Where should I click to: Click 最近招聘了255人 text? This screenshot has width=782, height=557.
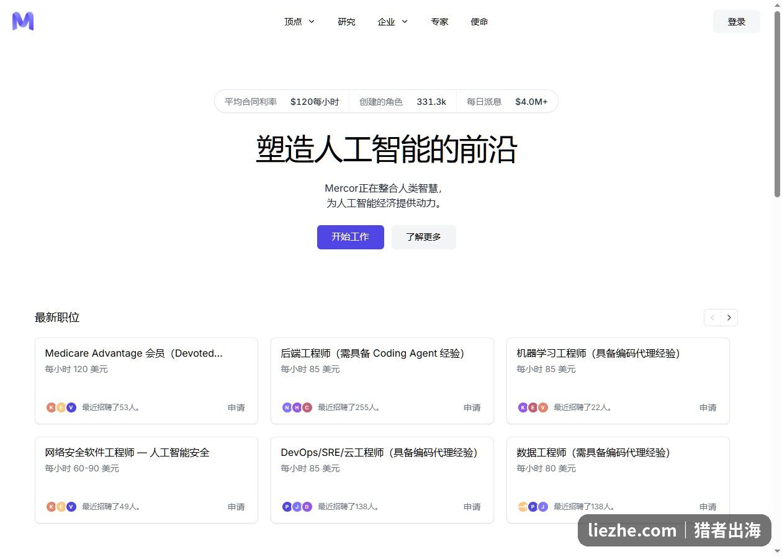point(349,408)
